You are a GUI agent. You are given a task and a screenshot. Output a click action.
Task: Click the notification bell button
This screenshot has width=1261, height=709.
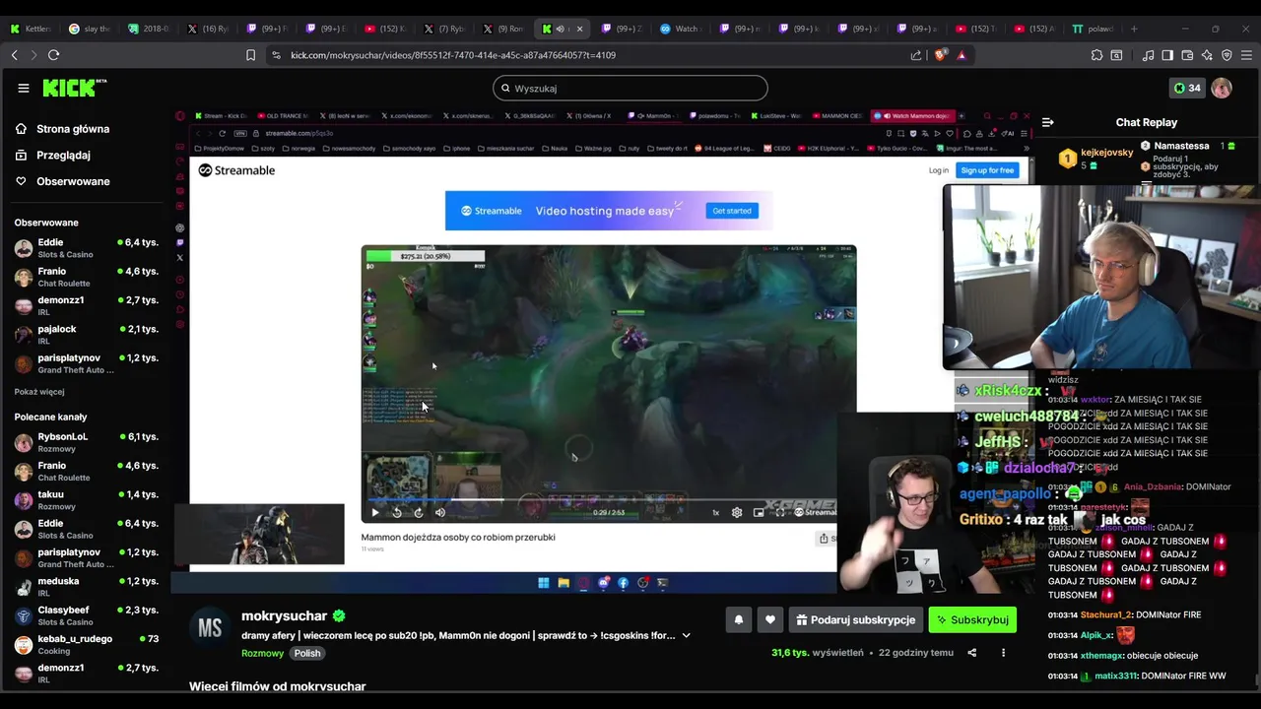739,619
